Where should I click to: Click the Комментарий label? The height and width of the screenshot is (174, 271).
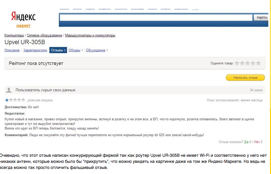tap(16, 135)
